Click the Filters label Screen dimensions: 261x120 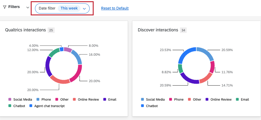pyautogui.click(x=14, y=7)
